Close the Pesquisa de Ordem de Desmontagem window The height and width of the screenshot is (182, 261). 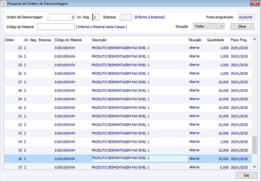click(x=254, y=3)
